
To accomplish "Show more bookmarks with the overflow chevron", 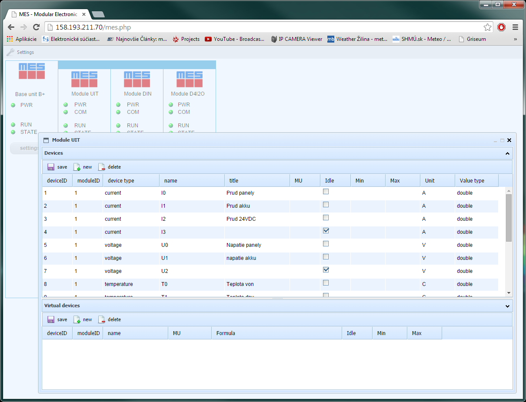I will click(x=516, y=39).
